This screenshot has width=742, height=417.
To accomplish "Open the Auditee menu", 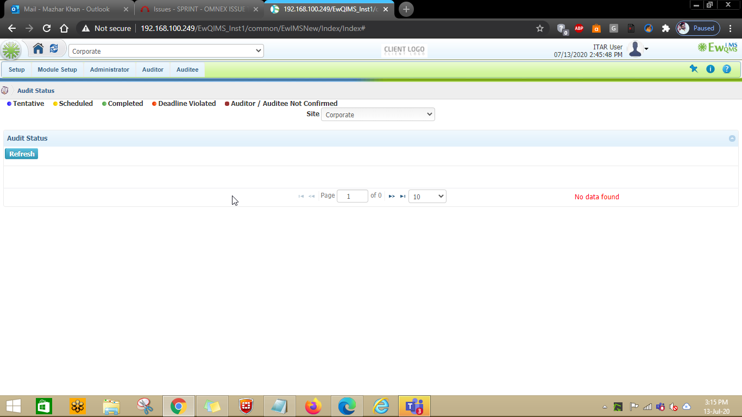I will (187, 69).
